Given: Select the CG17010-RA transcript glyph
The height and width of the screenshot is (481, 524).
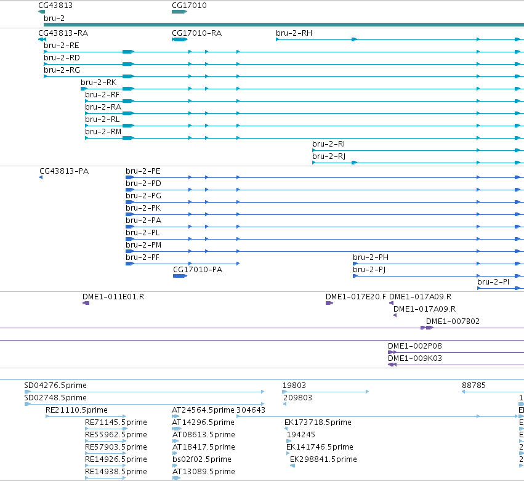Looking at the screenshot, I should (180, 39).
